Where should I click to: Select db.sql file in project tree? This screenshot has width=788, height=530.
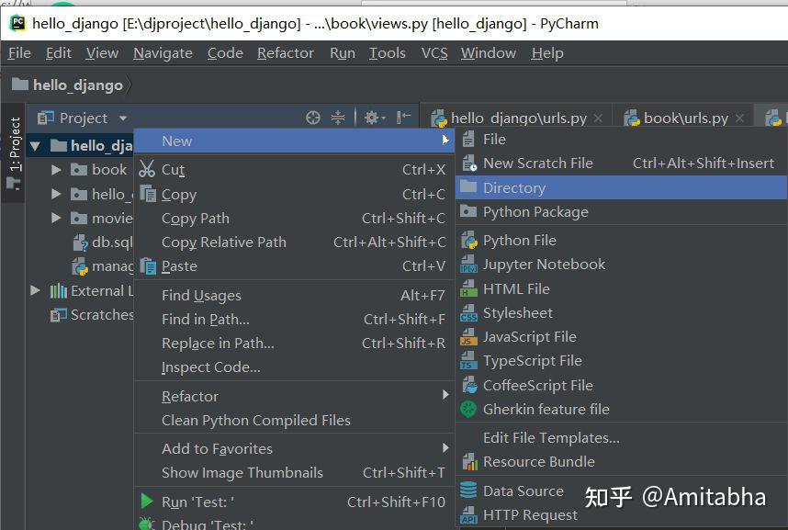pos(103,242)
